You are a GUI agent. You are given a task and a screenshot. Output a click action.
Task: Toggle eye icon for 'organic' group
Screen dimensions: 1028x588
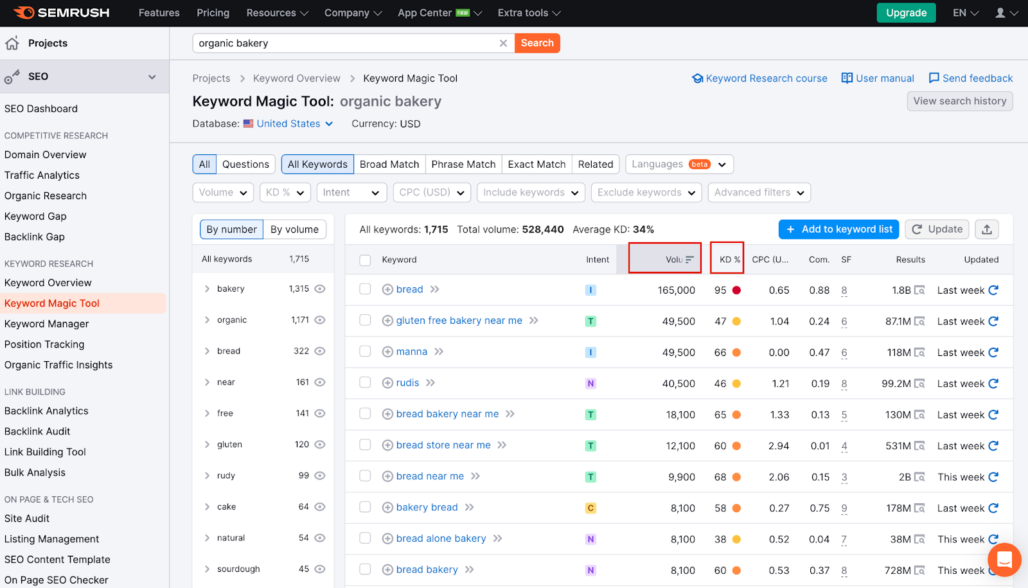(320, 320)
